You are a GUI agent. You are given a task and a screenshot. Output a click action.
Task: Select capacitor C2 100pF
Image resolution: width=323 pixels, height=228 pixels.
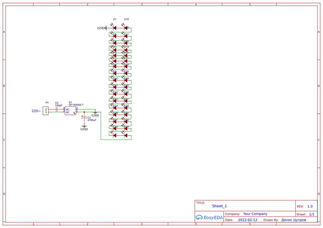(x=57, y=109)
